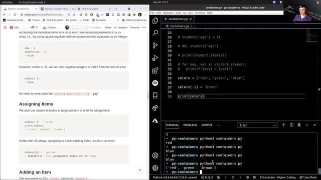Open Notion page options ellipsis
Image resolution: width=321 pixels, height=180 pixels.
pos(144,27)
